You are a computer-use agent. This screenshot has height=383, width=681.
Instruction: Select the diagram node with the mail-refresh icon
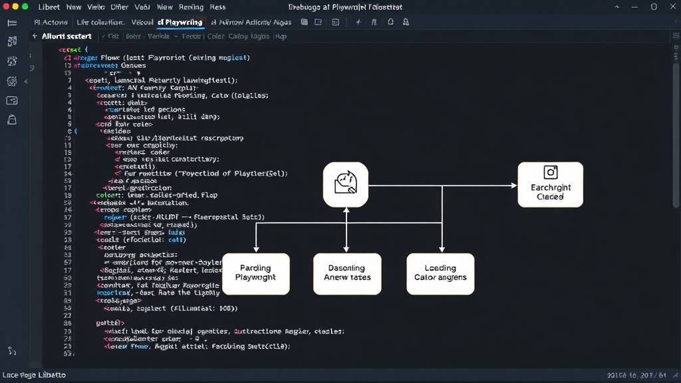click(x=346, y=185)
